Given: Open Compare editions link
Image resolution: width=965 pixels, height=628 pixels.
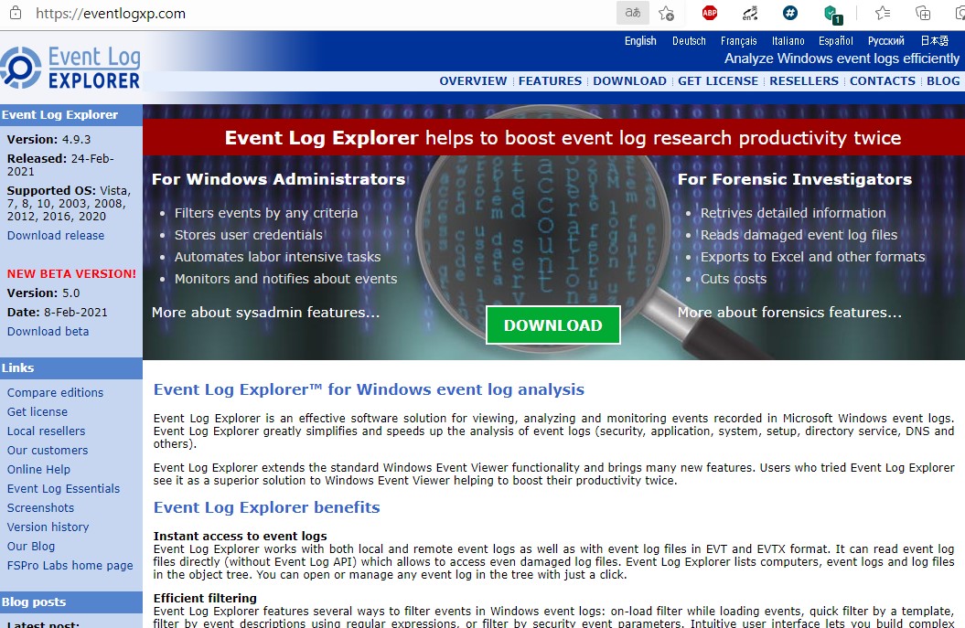Looking at the screenshot, I should click(x=55, y=392).
